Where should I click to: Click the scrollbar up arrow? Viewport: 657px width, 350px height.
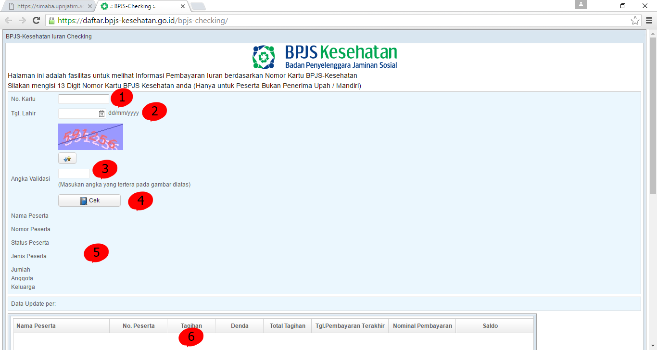pos(653,34)
